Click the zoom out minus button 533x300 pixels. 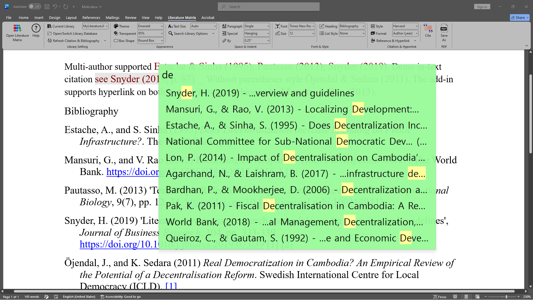coord(486,297)
